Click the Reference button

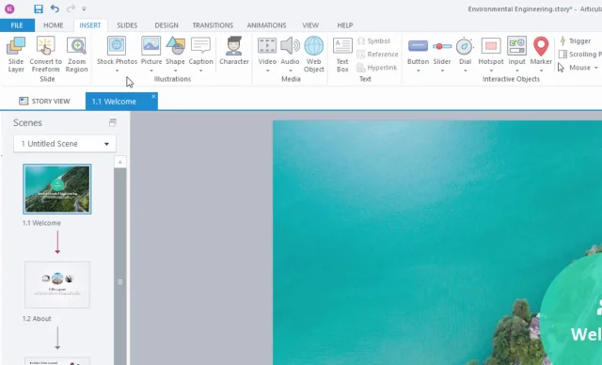click(x=377, y=55)
